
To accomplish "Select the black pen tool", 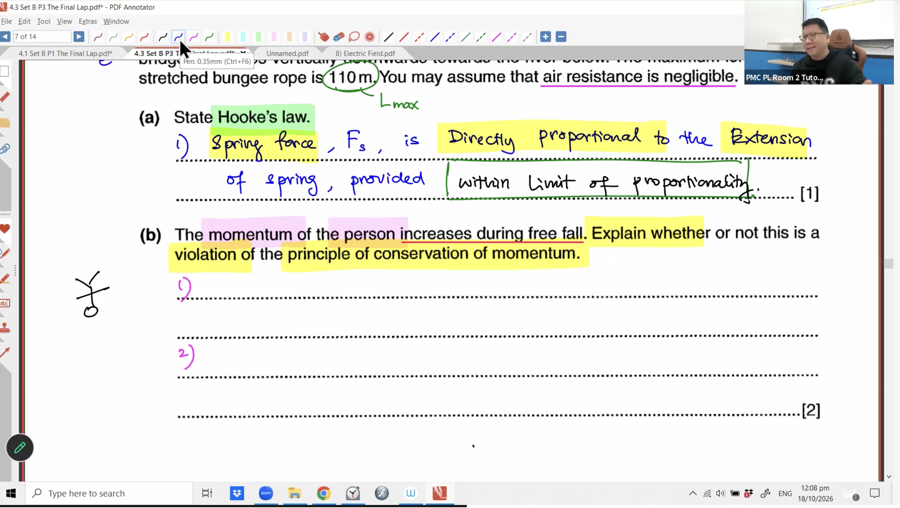I will coord(163,37).
